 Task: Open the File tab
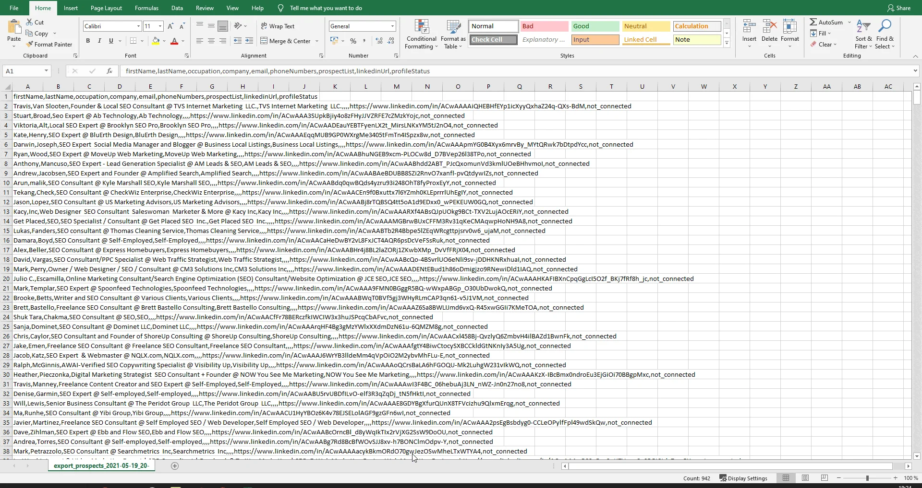click(x=14, y=8)
